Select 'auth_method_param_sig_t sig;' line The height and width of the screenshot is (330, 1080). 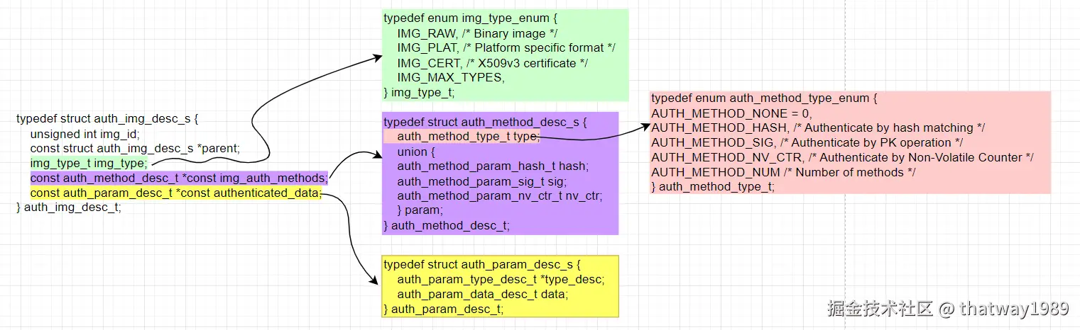click(482, 181)
